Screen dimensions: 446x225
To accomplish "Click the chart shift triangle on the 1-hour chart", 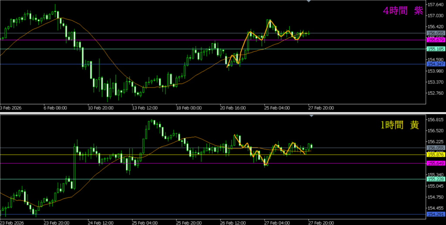I will click(311, 116).
